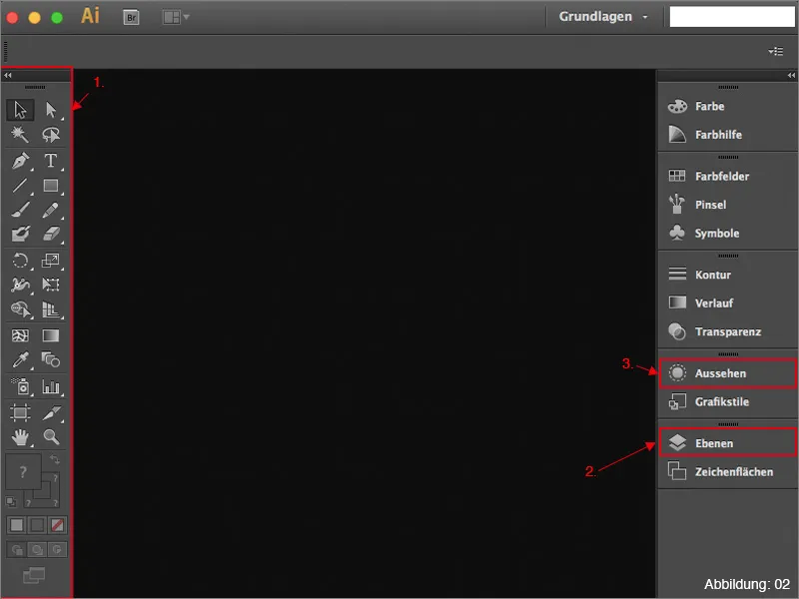The height and width of the screenshot is (599, 799).
Task: Collapse the tools panel with the double arrows
Action: (8, 74)
